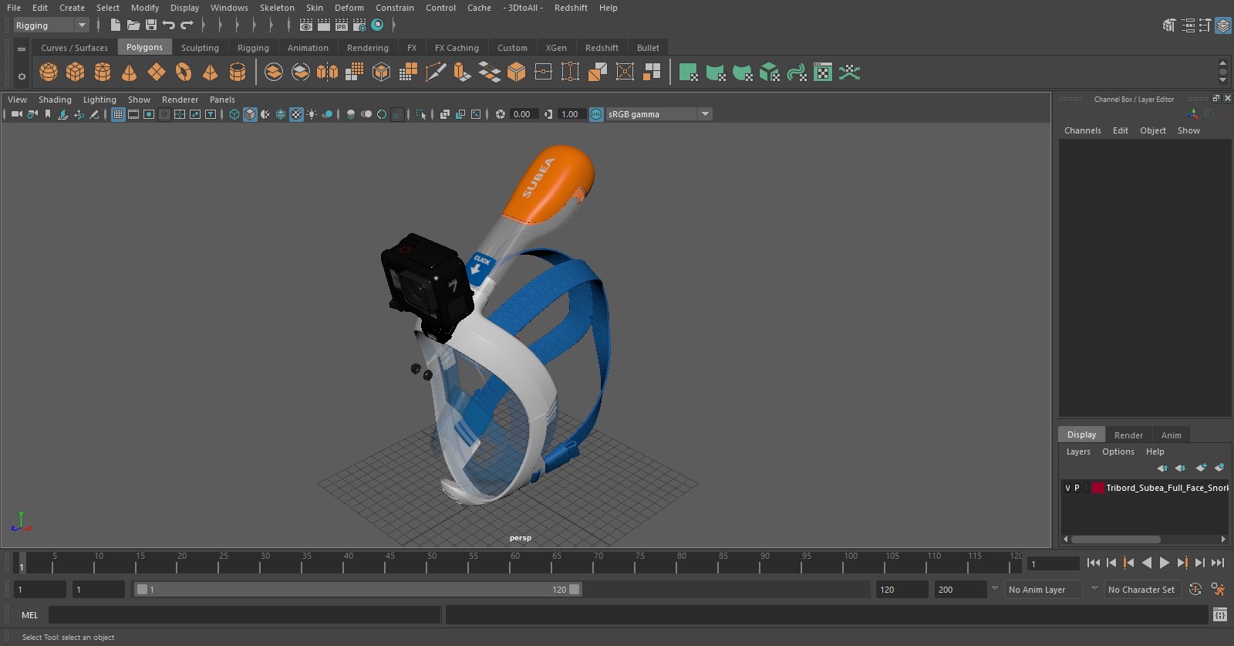The width and height of the screenshot is (1234, 646).
Task: Switch to the Anim layer tab
Action: click(1171, 435)
